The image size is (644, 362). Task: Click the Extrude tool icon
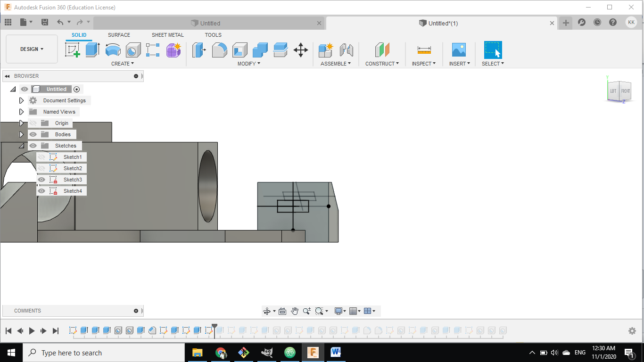(92, 49)
